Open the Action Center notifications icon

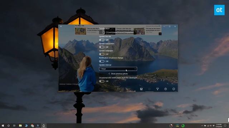pos(225,126)
